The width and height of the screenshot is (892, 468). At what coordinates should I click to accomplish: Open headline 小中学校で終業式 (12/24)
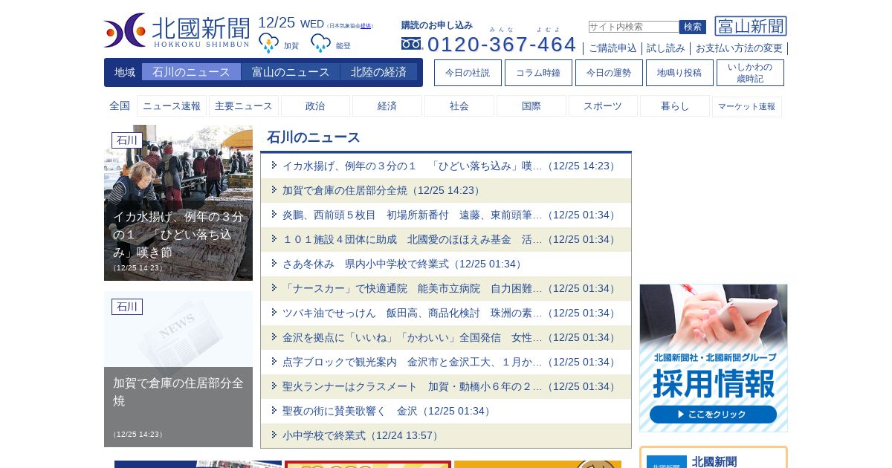coord(446,435)
